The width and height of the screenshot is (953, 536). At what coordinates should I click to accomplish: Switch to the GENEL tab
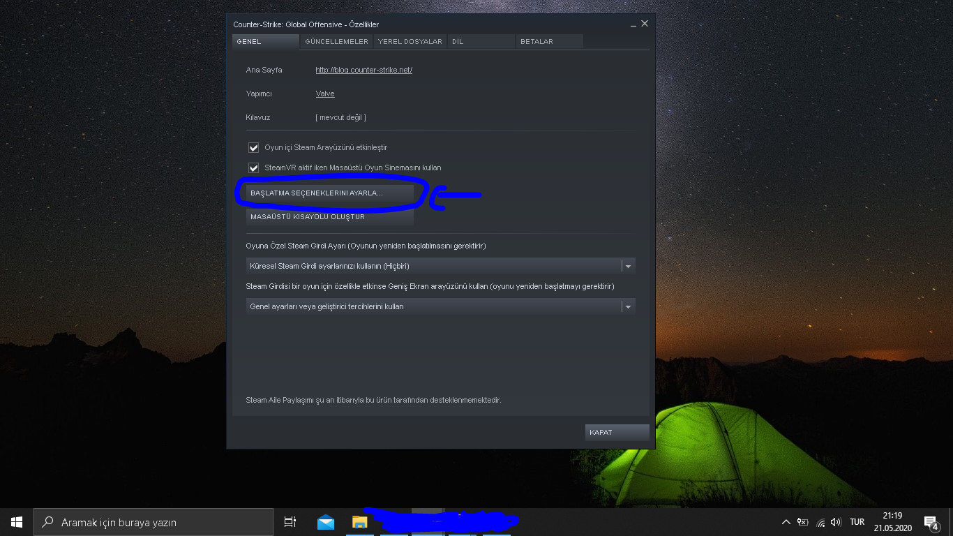(x=266, y=42)
